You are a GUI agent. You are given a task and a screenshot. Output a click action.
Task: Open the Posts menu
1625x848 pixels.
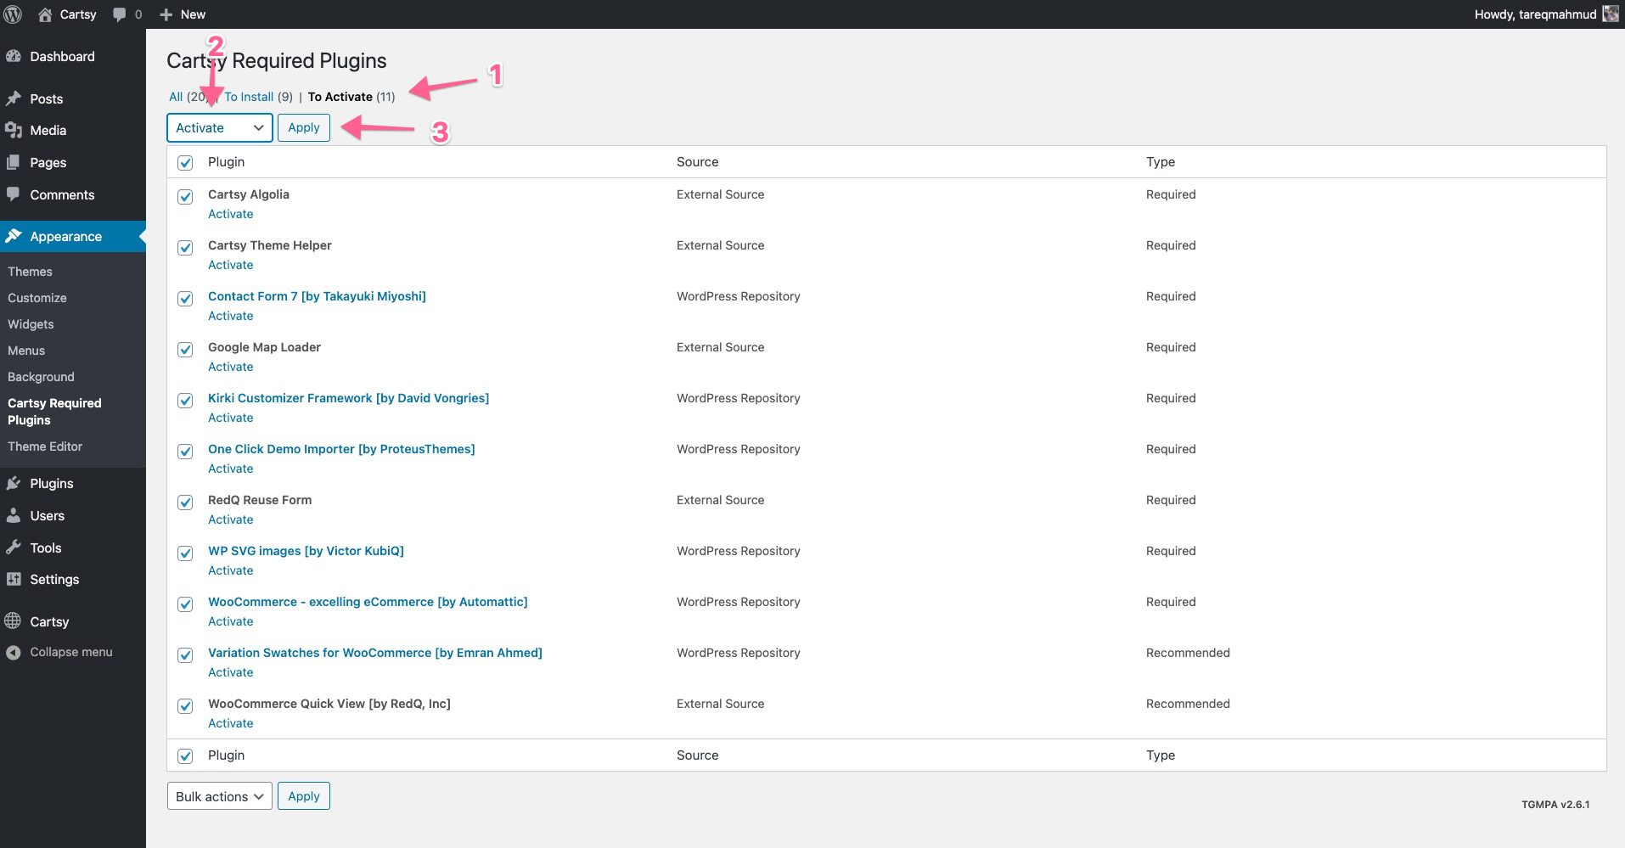tap(47, 98)
